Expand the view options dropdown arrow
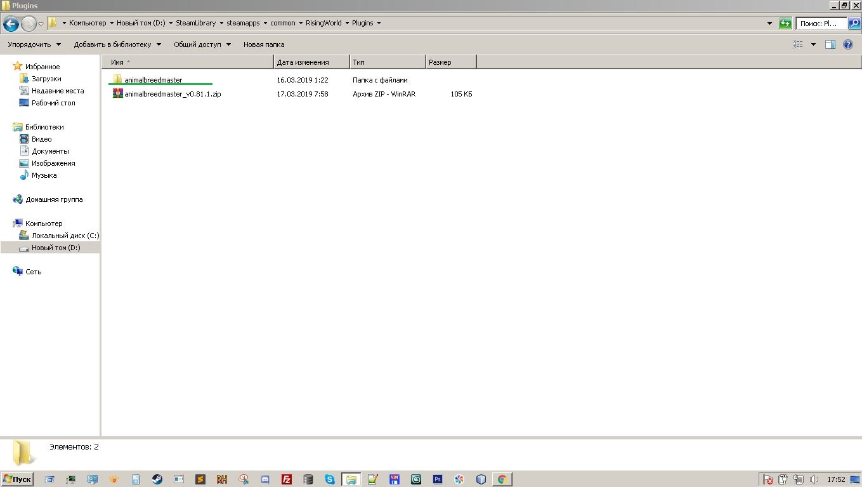Screen dimensions: 862x487 point(813,44)
